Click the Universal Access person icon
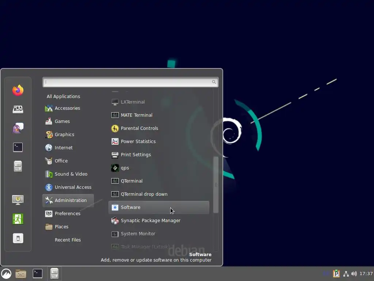The height and width of the screenshot is (281, 374). pyautogui.click(x=49, y=187)
